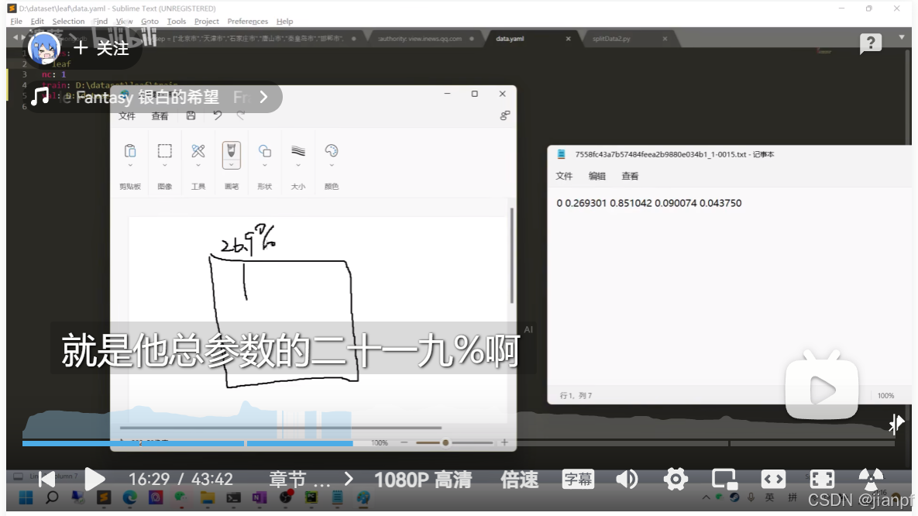This screenshot has height=516, width=918.
Task: Open Sublime Text Tools menu
Action: pyautogui.click(x=176, y=21)
